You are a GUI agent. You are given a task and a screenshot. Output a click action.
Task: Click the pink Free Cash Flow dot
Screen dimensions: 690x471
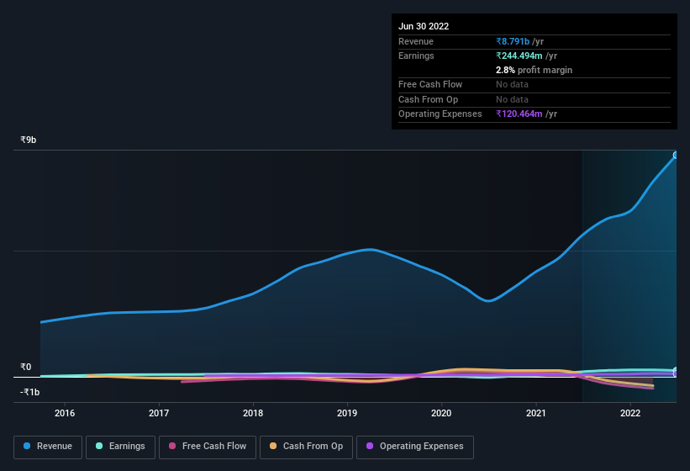pos(172,446)
